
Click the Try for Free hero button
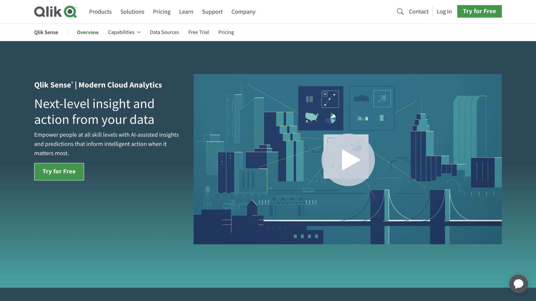[59, 171]
